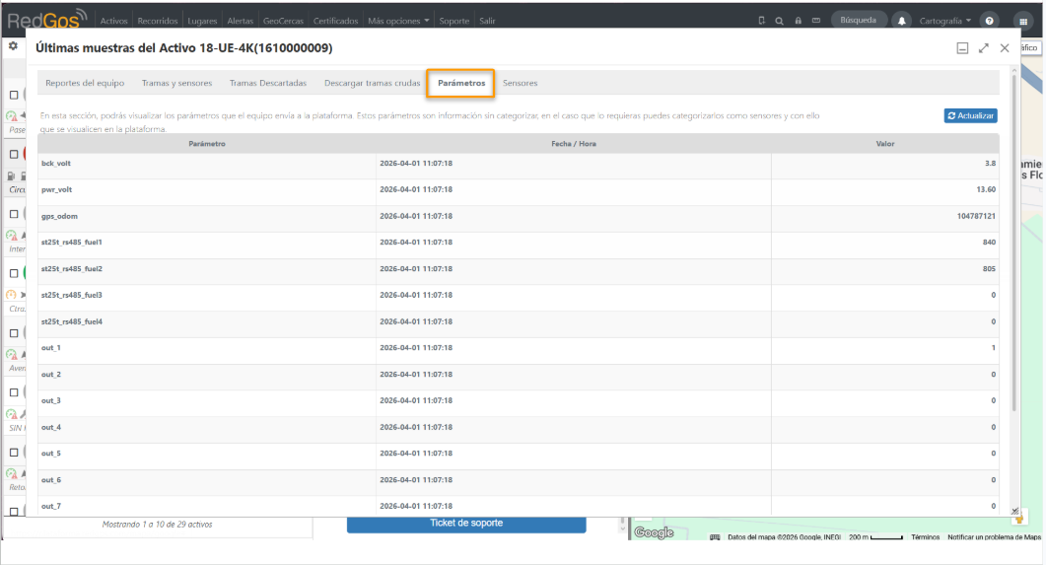Click the padlock icon in top bar
Image resolution: width=1046 pixels, height=565 pixels.
coord(798,21)
